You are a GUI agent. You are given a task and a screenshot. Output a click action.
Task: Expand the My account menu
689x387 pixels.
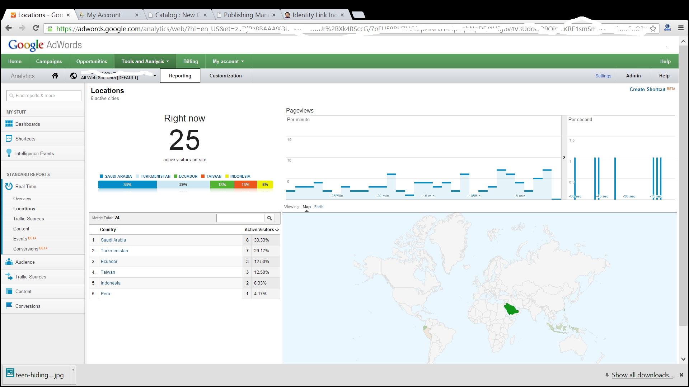[x=228, y=61]
